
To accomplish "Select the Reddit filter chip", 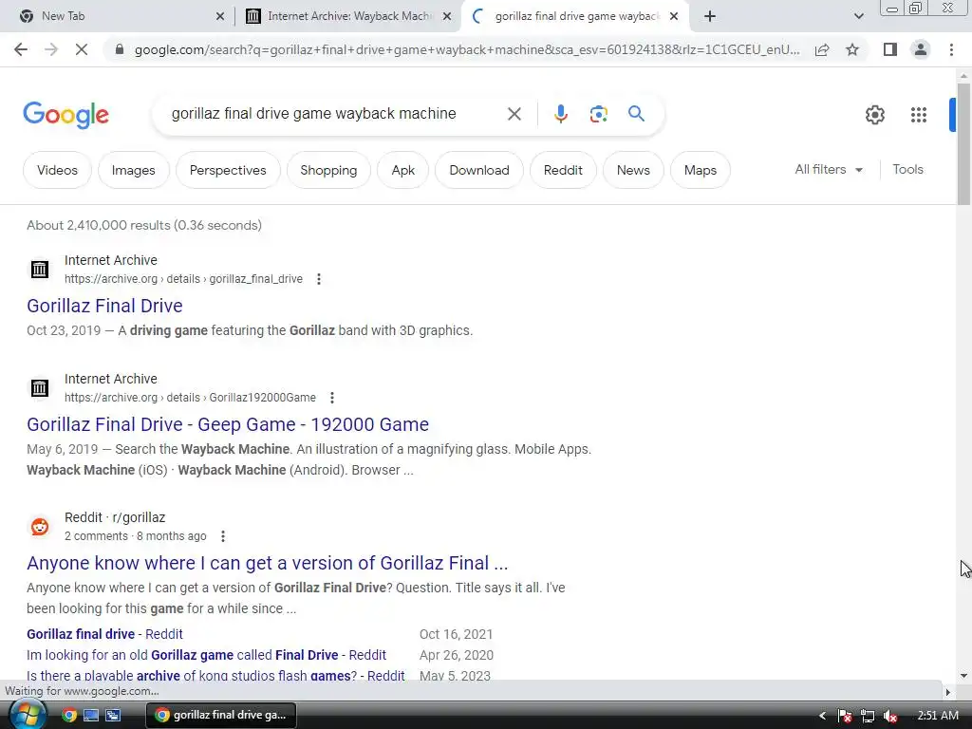I will click(x=563, y=170).
